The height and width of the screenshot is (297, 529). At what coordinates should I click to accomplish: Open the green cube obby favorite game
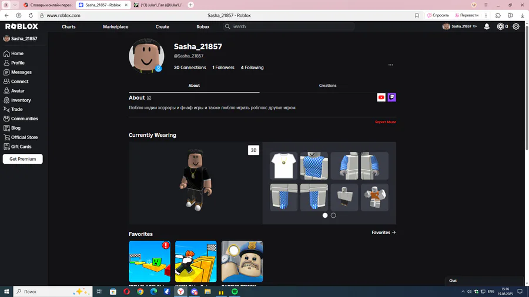(149, 262)
